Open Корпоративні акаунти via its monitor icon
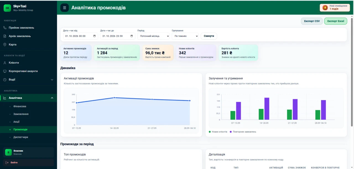Viewport: 354px width, 169px height. [x=5, y=71]
